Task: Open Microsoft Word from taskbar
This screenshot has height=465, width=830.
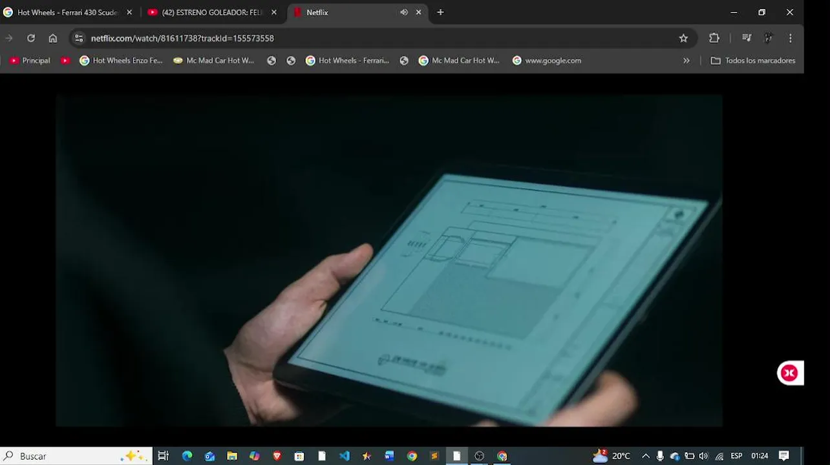Action: point(389,456)
